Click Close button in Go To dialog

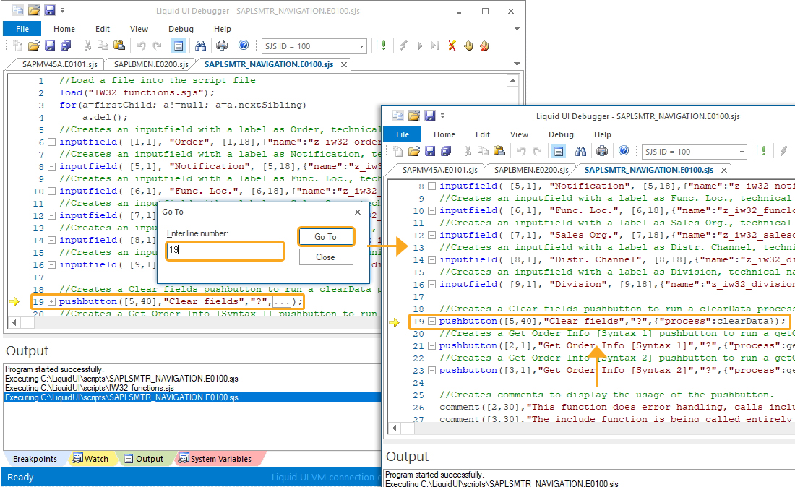coord(325,257)
